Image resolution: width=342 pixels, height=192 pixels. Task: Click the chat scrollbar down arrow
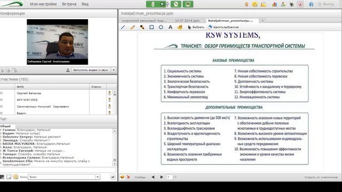click(x=115, y=164)
